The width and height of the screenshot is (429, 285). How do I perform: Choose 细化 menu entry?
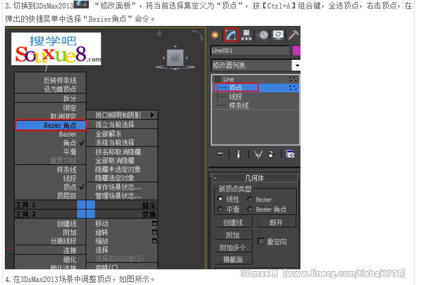click(70, 259)
